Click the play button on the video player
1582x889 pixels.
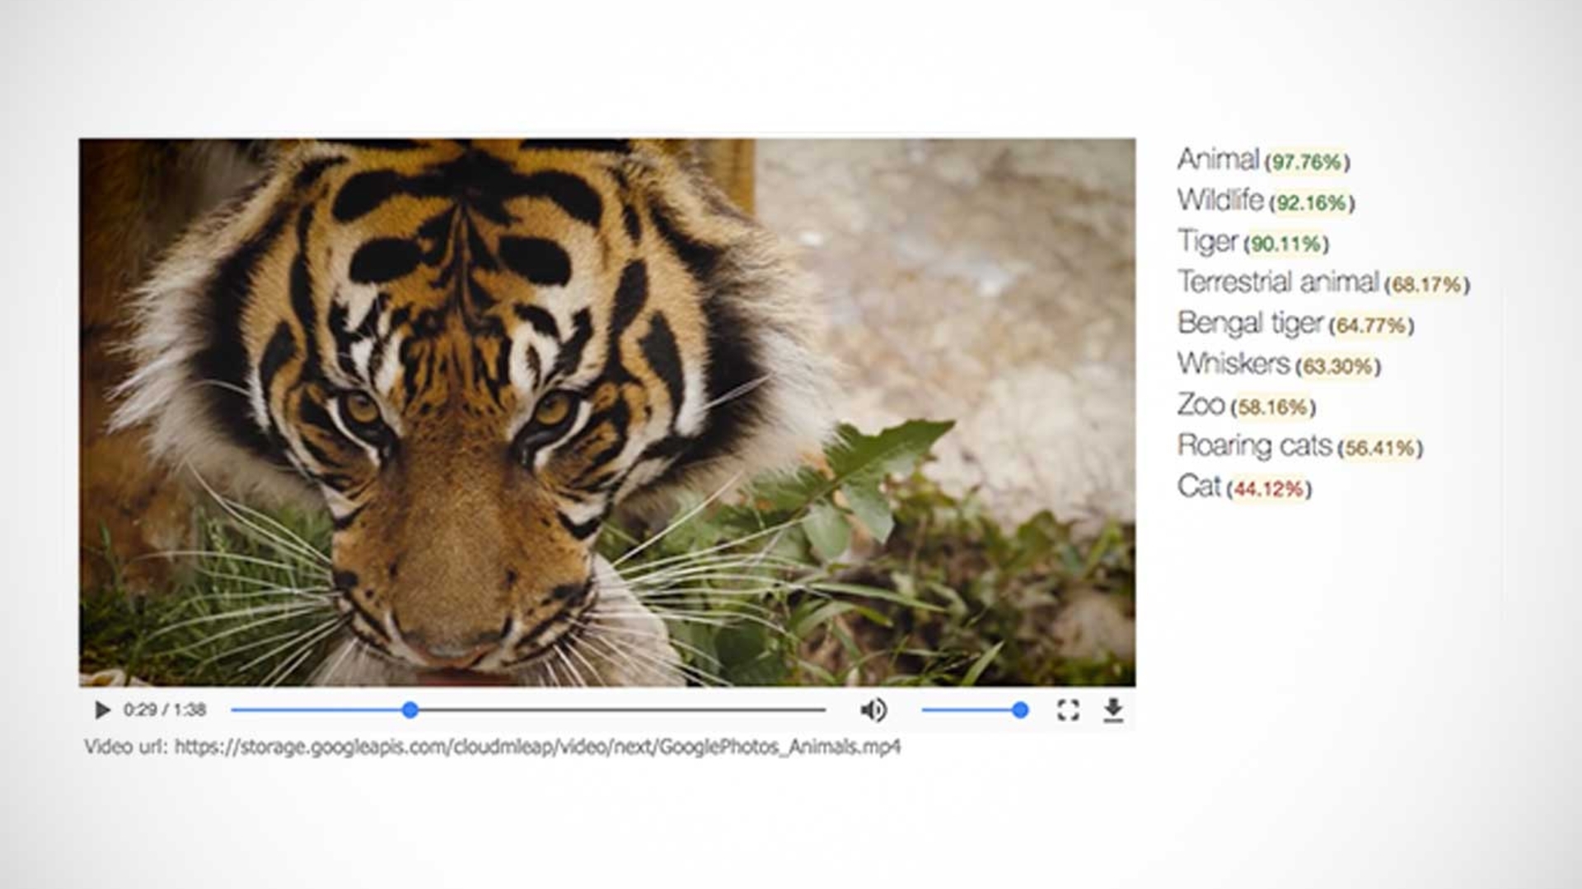tap(101, 710)
